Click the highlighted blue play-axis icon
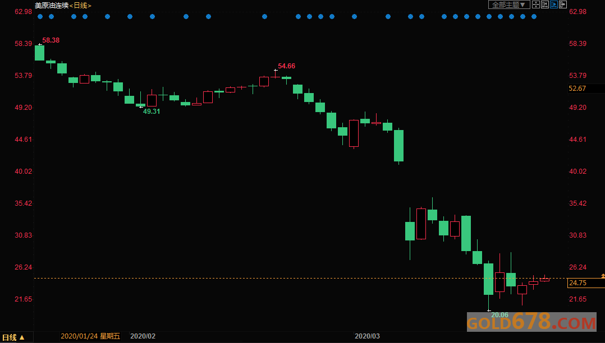The width and height of the screenshot is (605, 343). point(554,4)
